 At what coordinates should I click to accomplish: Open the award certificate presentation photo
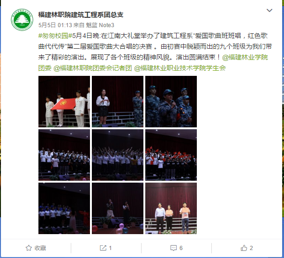(x=171, y=208)
